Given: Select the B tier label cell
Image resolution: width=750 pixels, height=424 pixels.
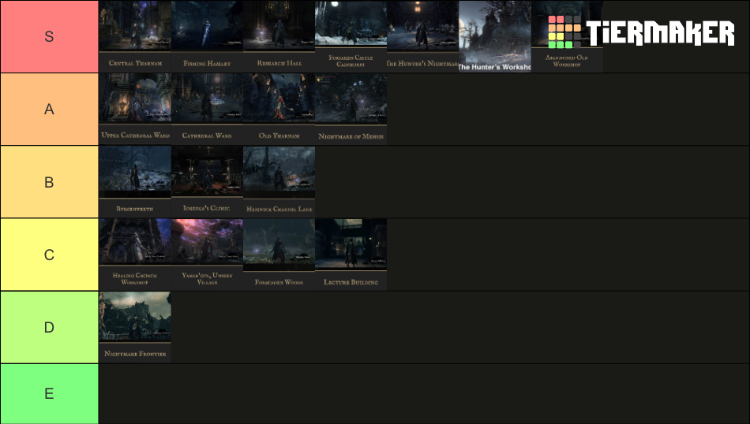Looking at the screenshot, I should pos(49,182).
